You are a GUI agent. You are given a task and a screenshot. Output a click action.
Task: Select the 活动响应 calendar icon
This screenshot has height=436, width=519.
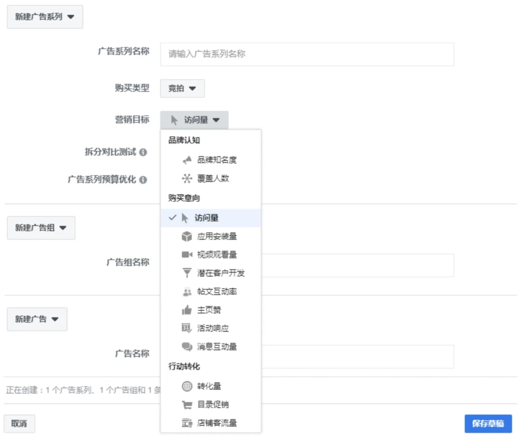tap(187, 328)
